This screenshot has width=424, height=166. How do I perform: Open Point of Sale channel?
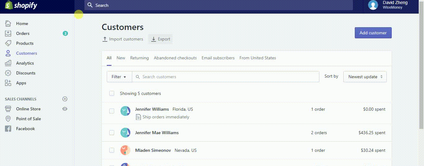pyautogui.click(x=29, y=119)
